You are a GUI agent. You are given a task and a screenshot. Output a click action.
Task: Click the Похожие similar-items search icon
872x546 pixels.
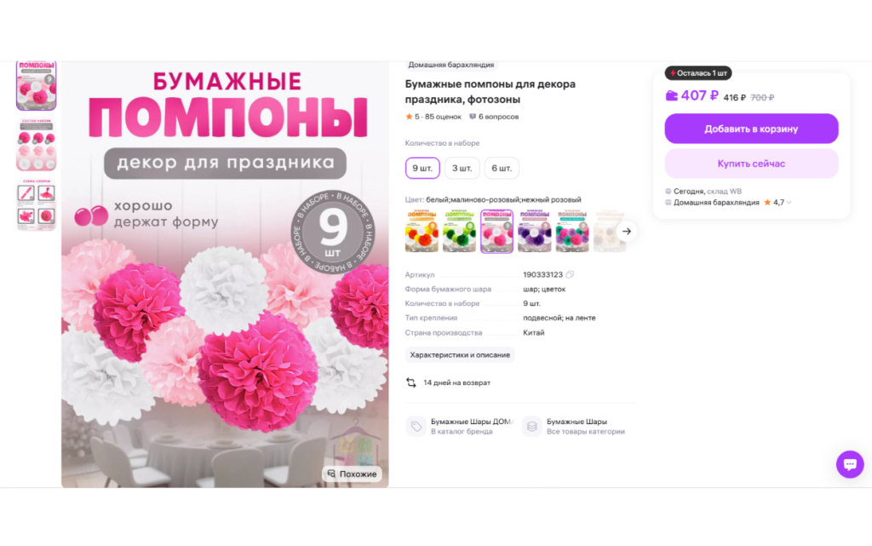point(331,474)
